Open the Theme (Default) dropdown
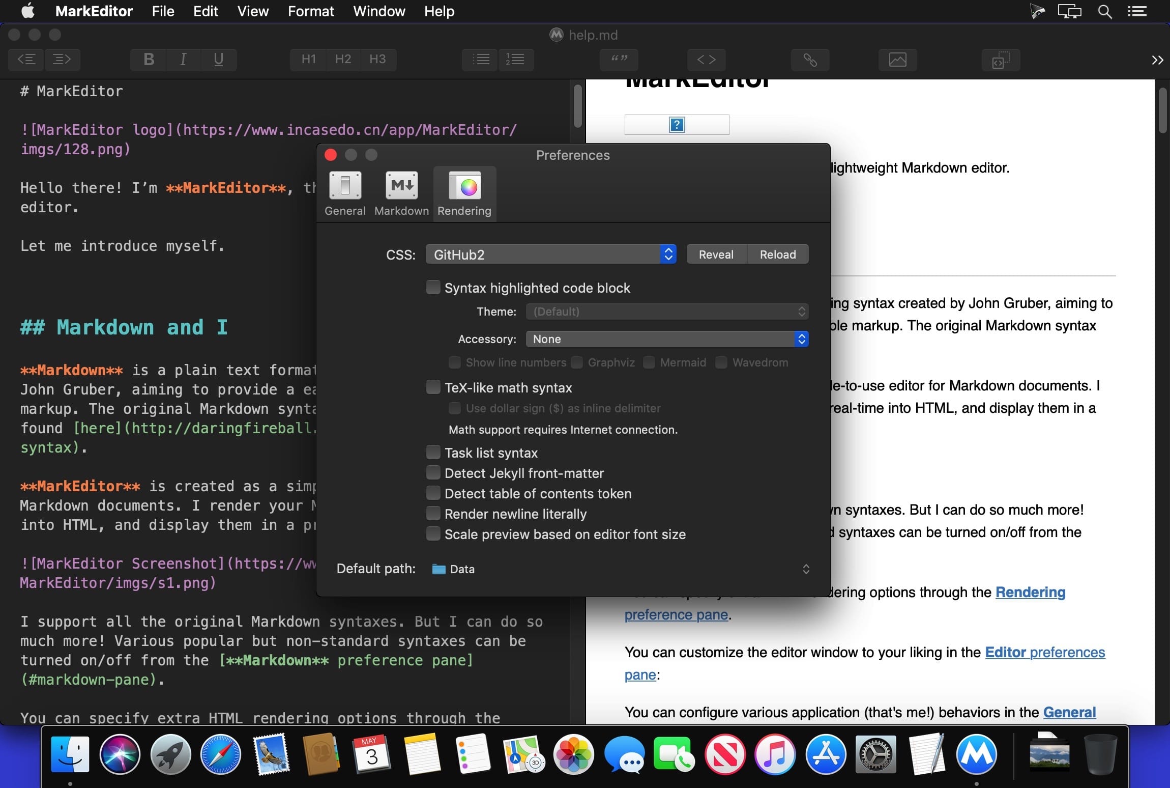 (x=667, y=312)
